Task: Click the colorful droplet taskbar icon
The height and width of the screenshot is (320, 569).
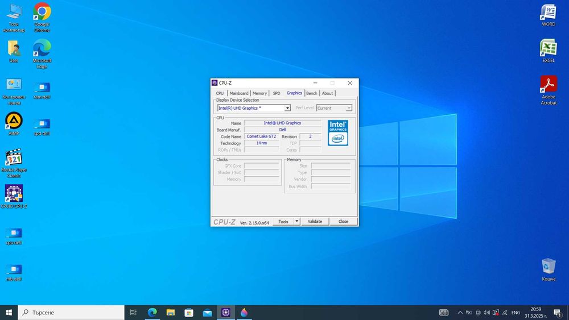Action: [244, 313]
